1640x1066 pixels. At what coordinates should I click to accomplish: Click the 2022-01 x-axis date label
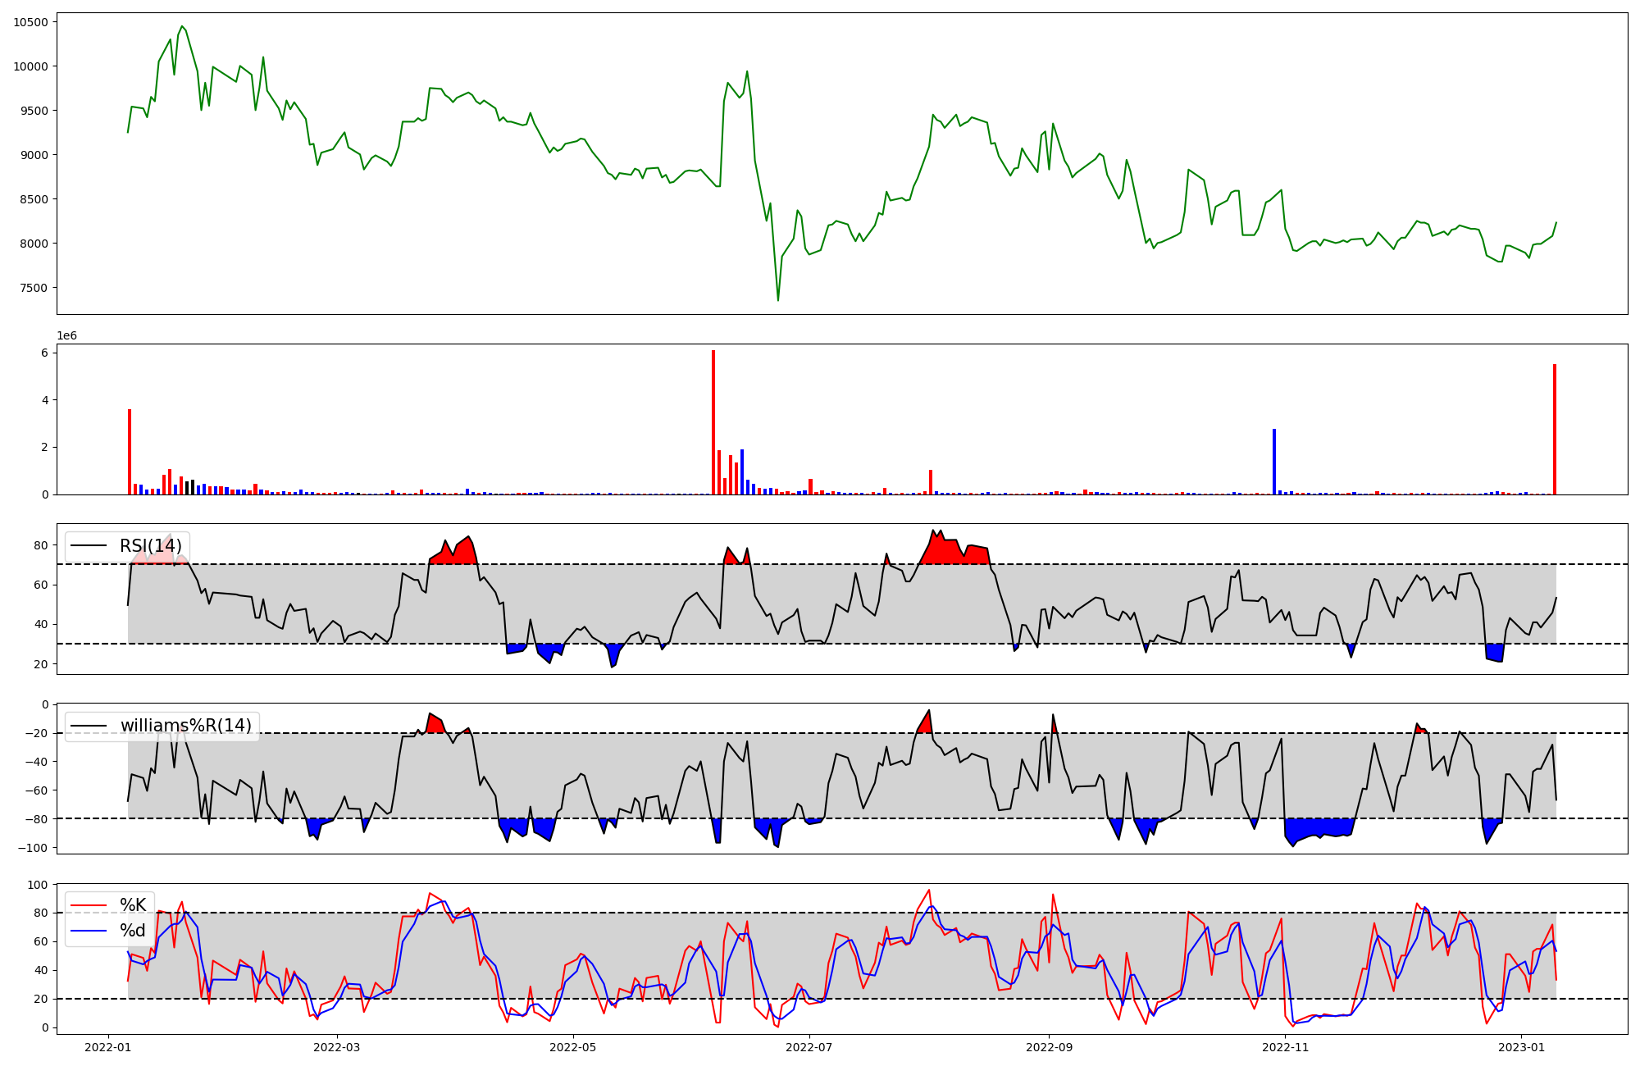(108, 1047)
